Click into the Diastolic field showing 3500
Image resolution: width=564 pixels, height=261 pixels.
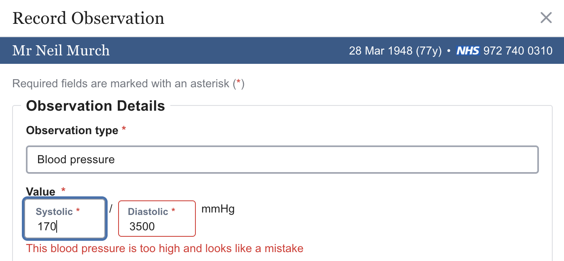(x=157, y=227)
